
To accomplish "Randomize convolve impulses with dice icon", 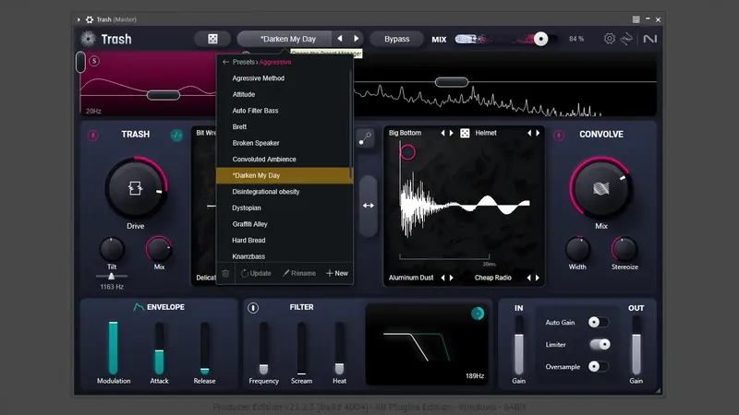I will tap(465, 133).
